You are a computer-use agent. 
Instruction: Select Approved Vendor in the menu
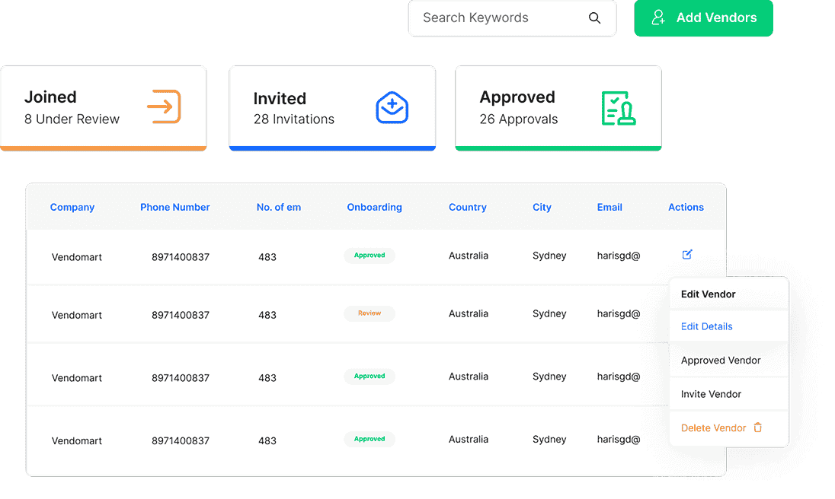(x=721, y=361)
